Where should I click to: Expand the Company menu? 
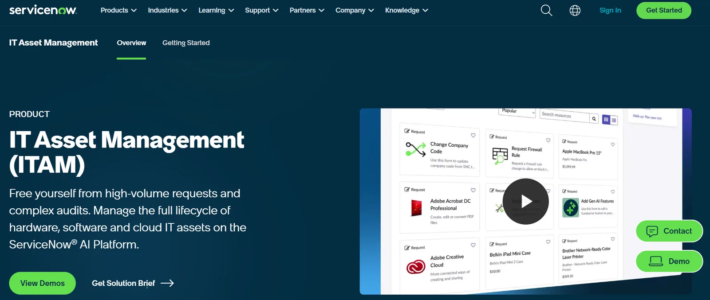(355, 10)
